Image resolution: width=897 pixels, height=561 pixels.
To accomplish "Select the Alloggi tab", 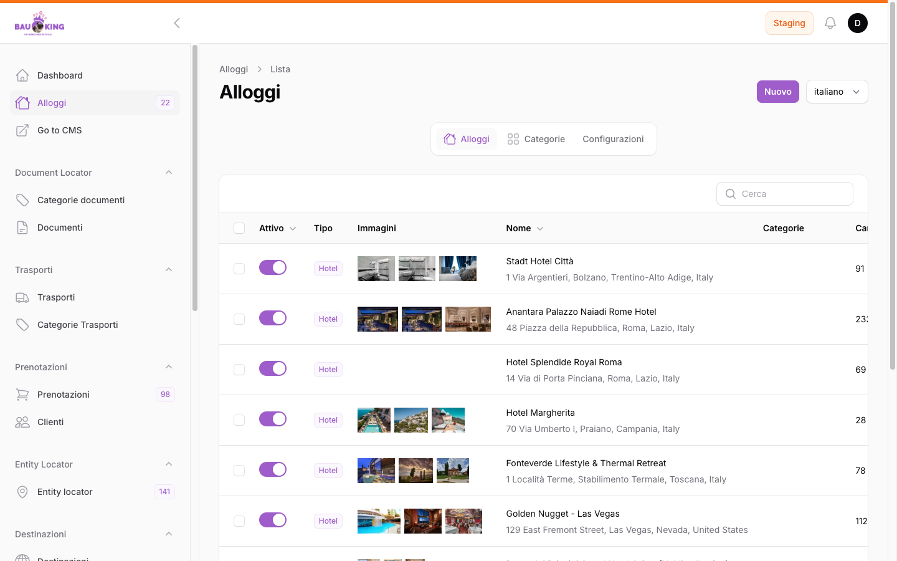I will [467, 139].
